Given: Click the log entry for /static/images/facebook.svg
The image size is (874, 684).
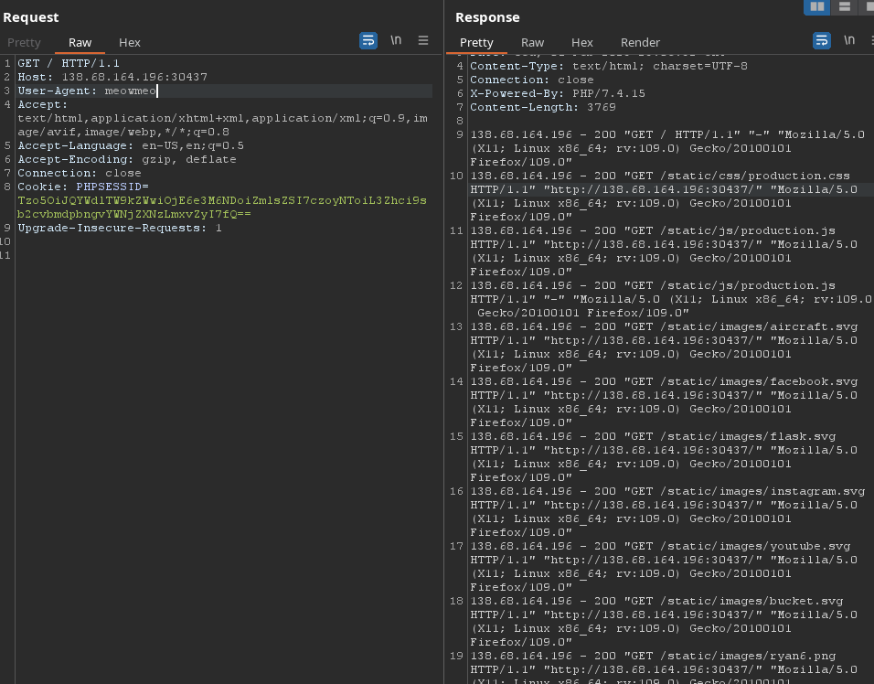Looking at the screenshot, I should click(x=664, y=402).
